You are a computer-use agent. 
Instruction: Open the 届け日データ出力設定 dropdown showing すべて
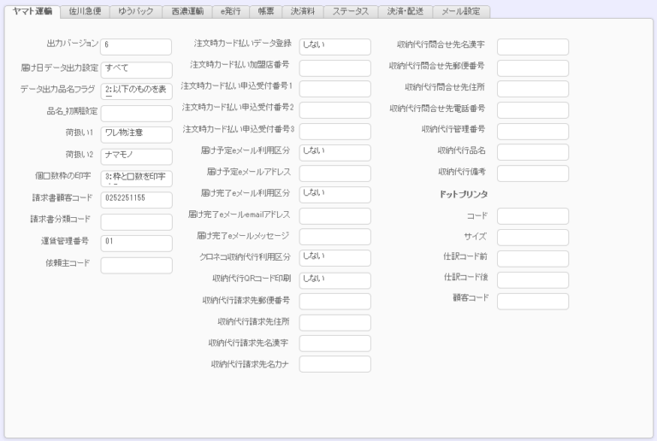tap(136, 69)
